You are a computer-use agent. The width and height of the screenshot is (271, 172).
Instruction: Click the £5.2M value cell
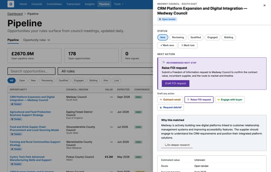[109, 157]
